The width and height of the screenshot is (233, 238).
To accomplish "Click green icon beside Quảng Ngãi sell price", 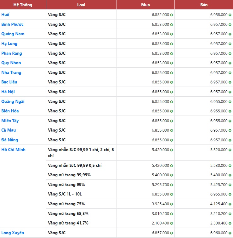I will [230, 102].
